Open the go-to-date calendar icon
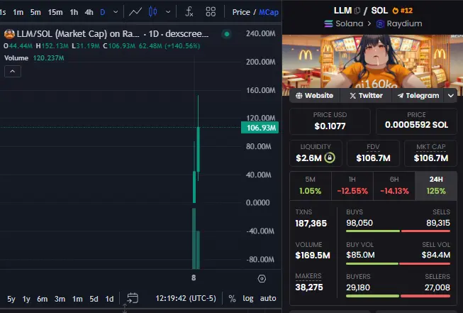Screen dimensions: 463x313 (x=133, y=298)
